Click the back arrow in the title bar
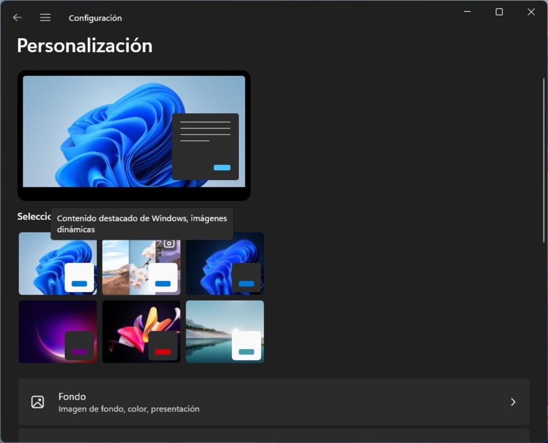548x443 pixels. pos(17,18)
